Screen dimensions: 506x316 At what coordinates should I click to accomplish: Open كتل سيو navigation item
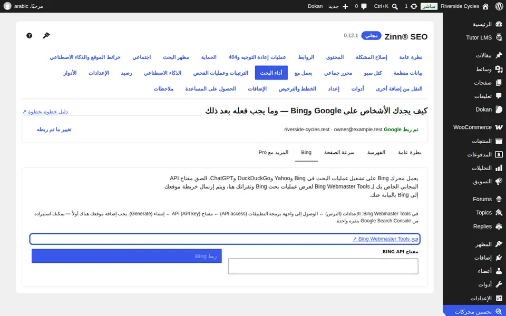[373, 73]
